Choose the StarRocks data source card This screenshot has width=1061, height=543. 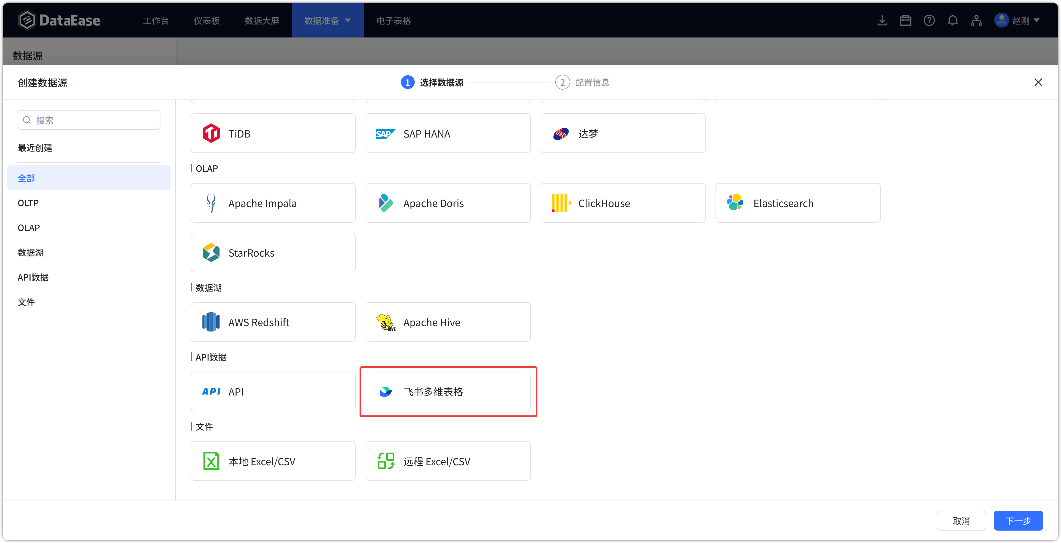[273, 252]
